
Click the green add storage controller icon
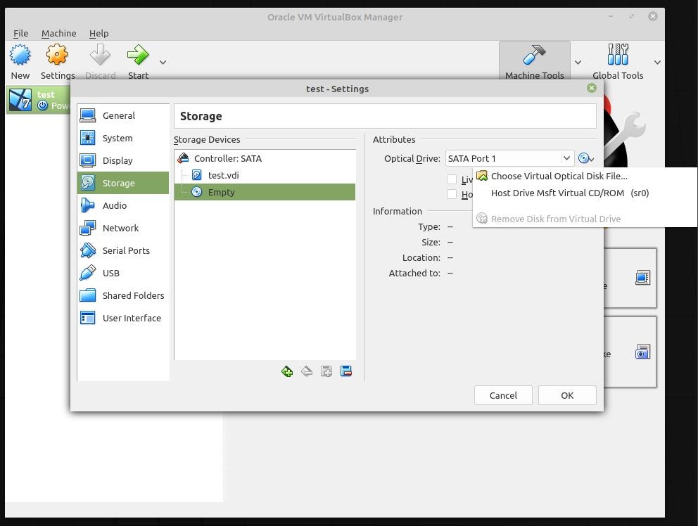[287, 371]
